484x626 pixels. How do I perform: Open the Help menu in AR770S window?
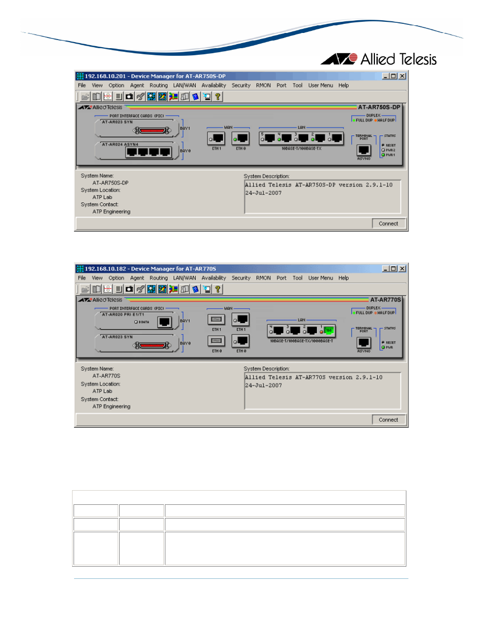(x=343, y=278)
